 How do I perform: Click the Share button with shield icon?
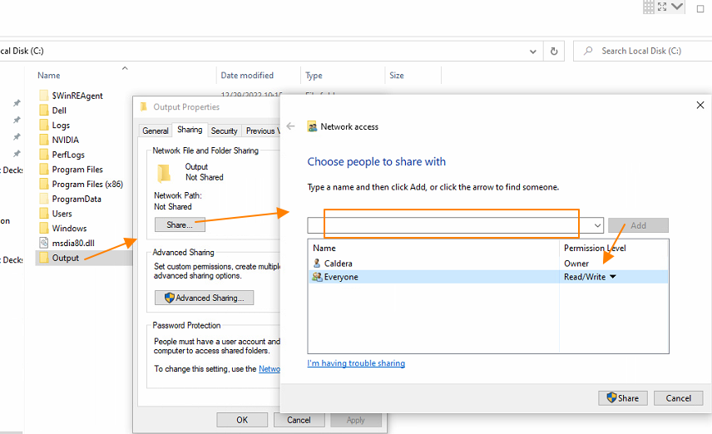click(622, 398)
